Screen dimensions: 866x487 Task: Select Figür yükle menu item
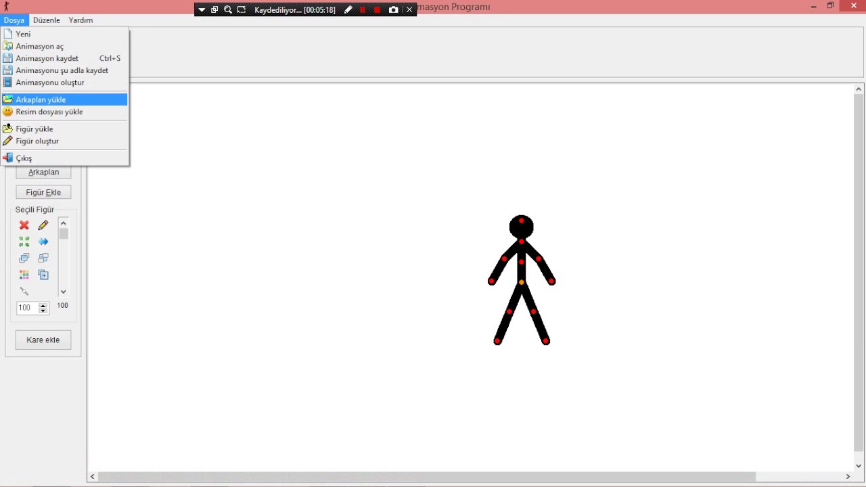65,129
